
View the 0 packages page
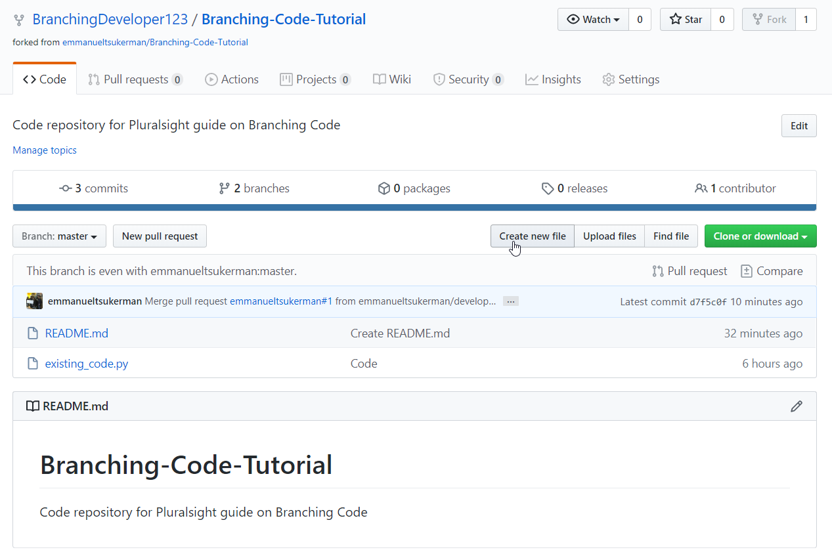pos(414,188)
